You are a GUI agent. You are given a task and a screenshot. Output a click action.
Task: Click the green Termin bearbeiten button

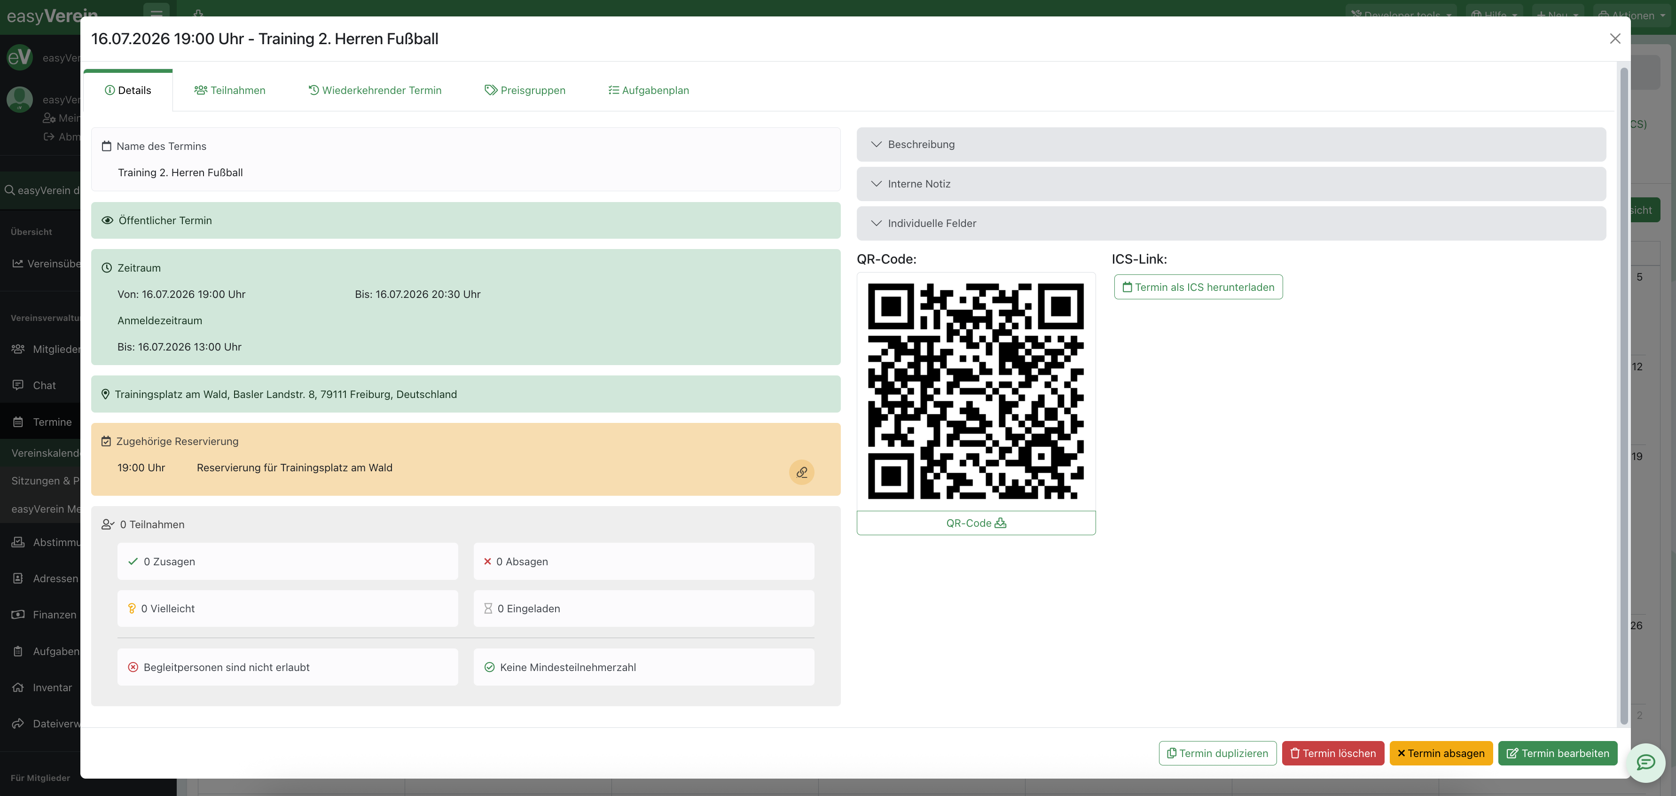1558,753
